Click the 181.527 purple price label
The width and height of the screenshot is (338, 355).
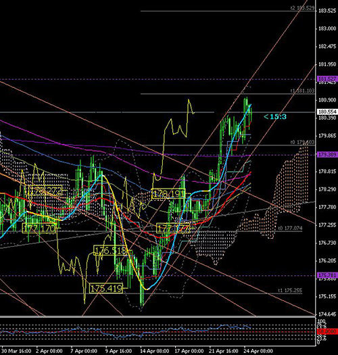(328, 79)
